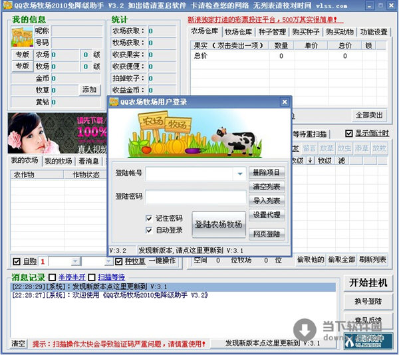
Task: Open the 购买种子 tab
Action: (x=306, y=32)
